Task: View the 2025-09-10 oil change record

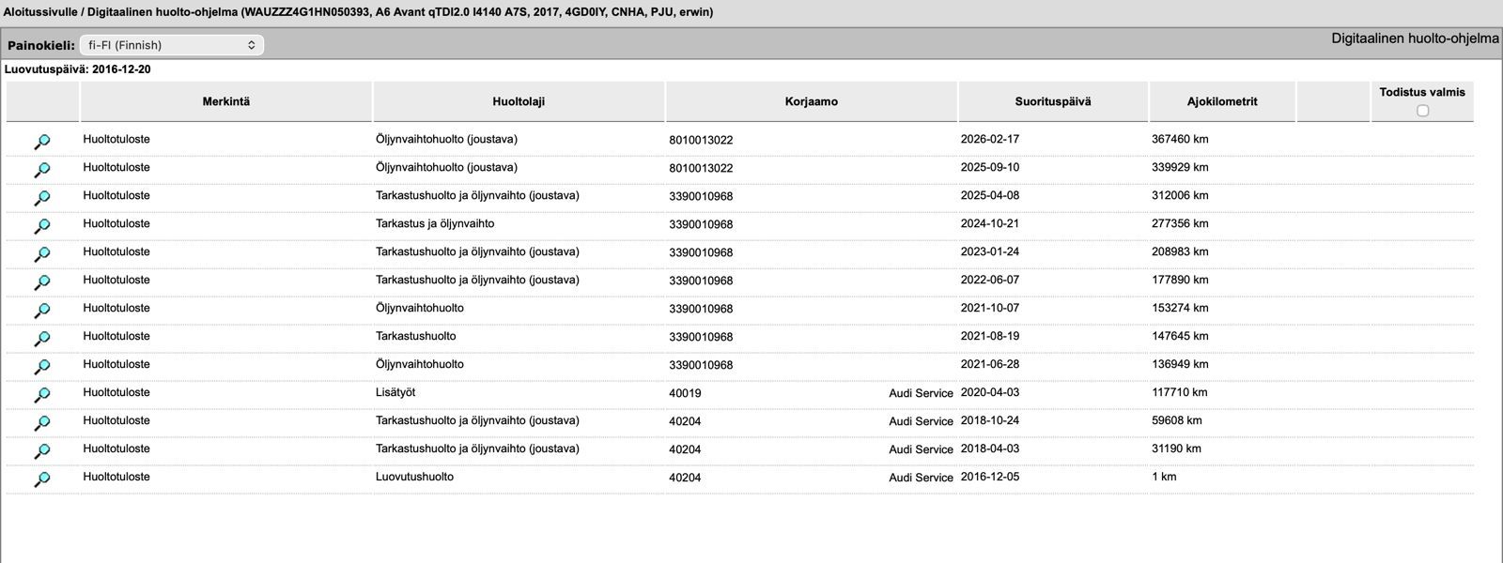Action: (42, 170)
